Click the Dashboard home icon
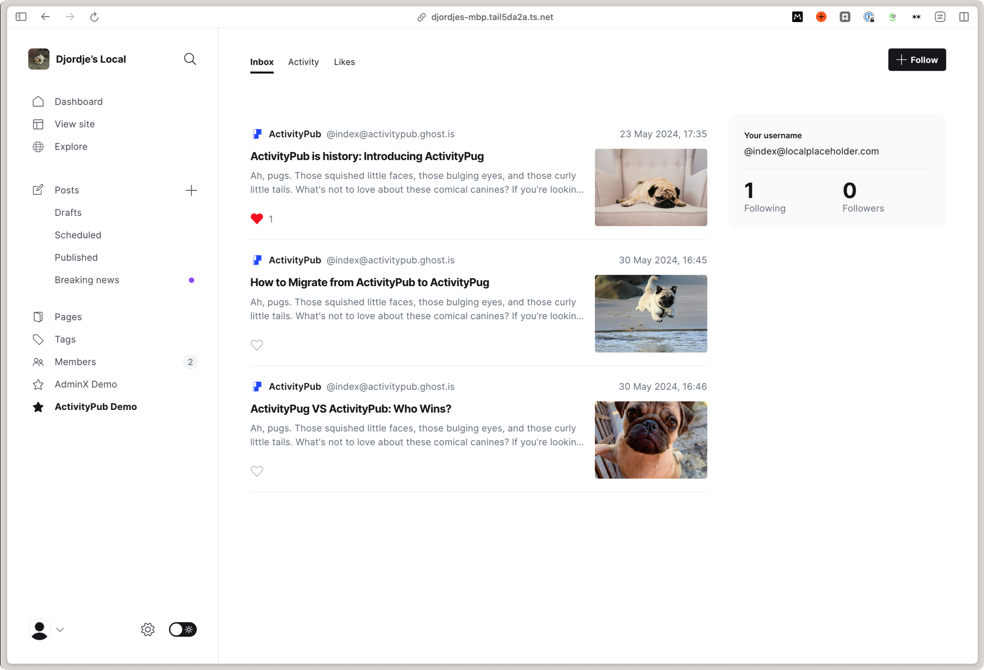 [x=38, y=101]
